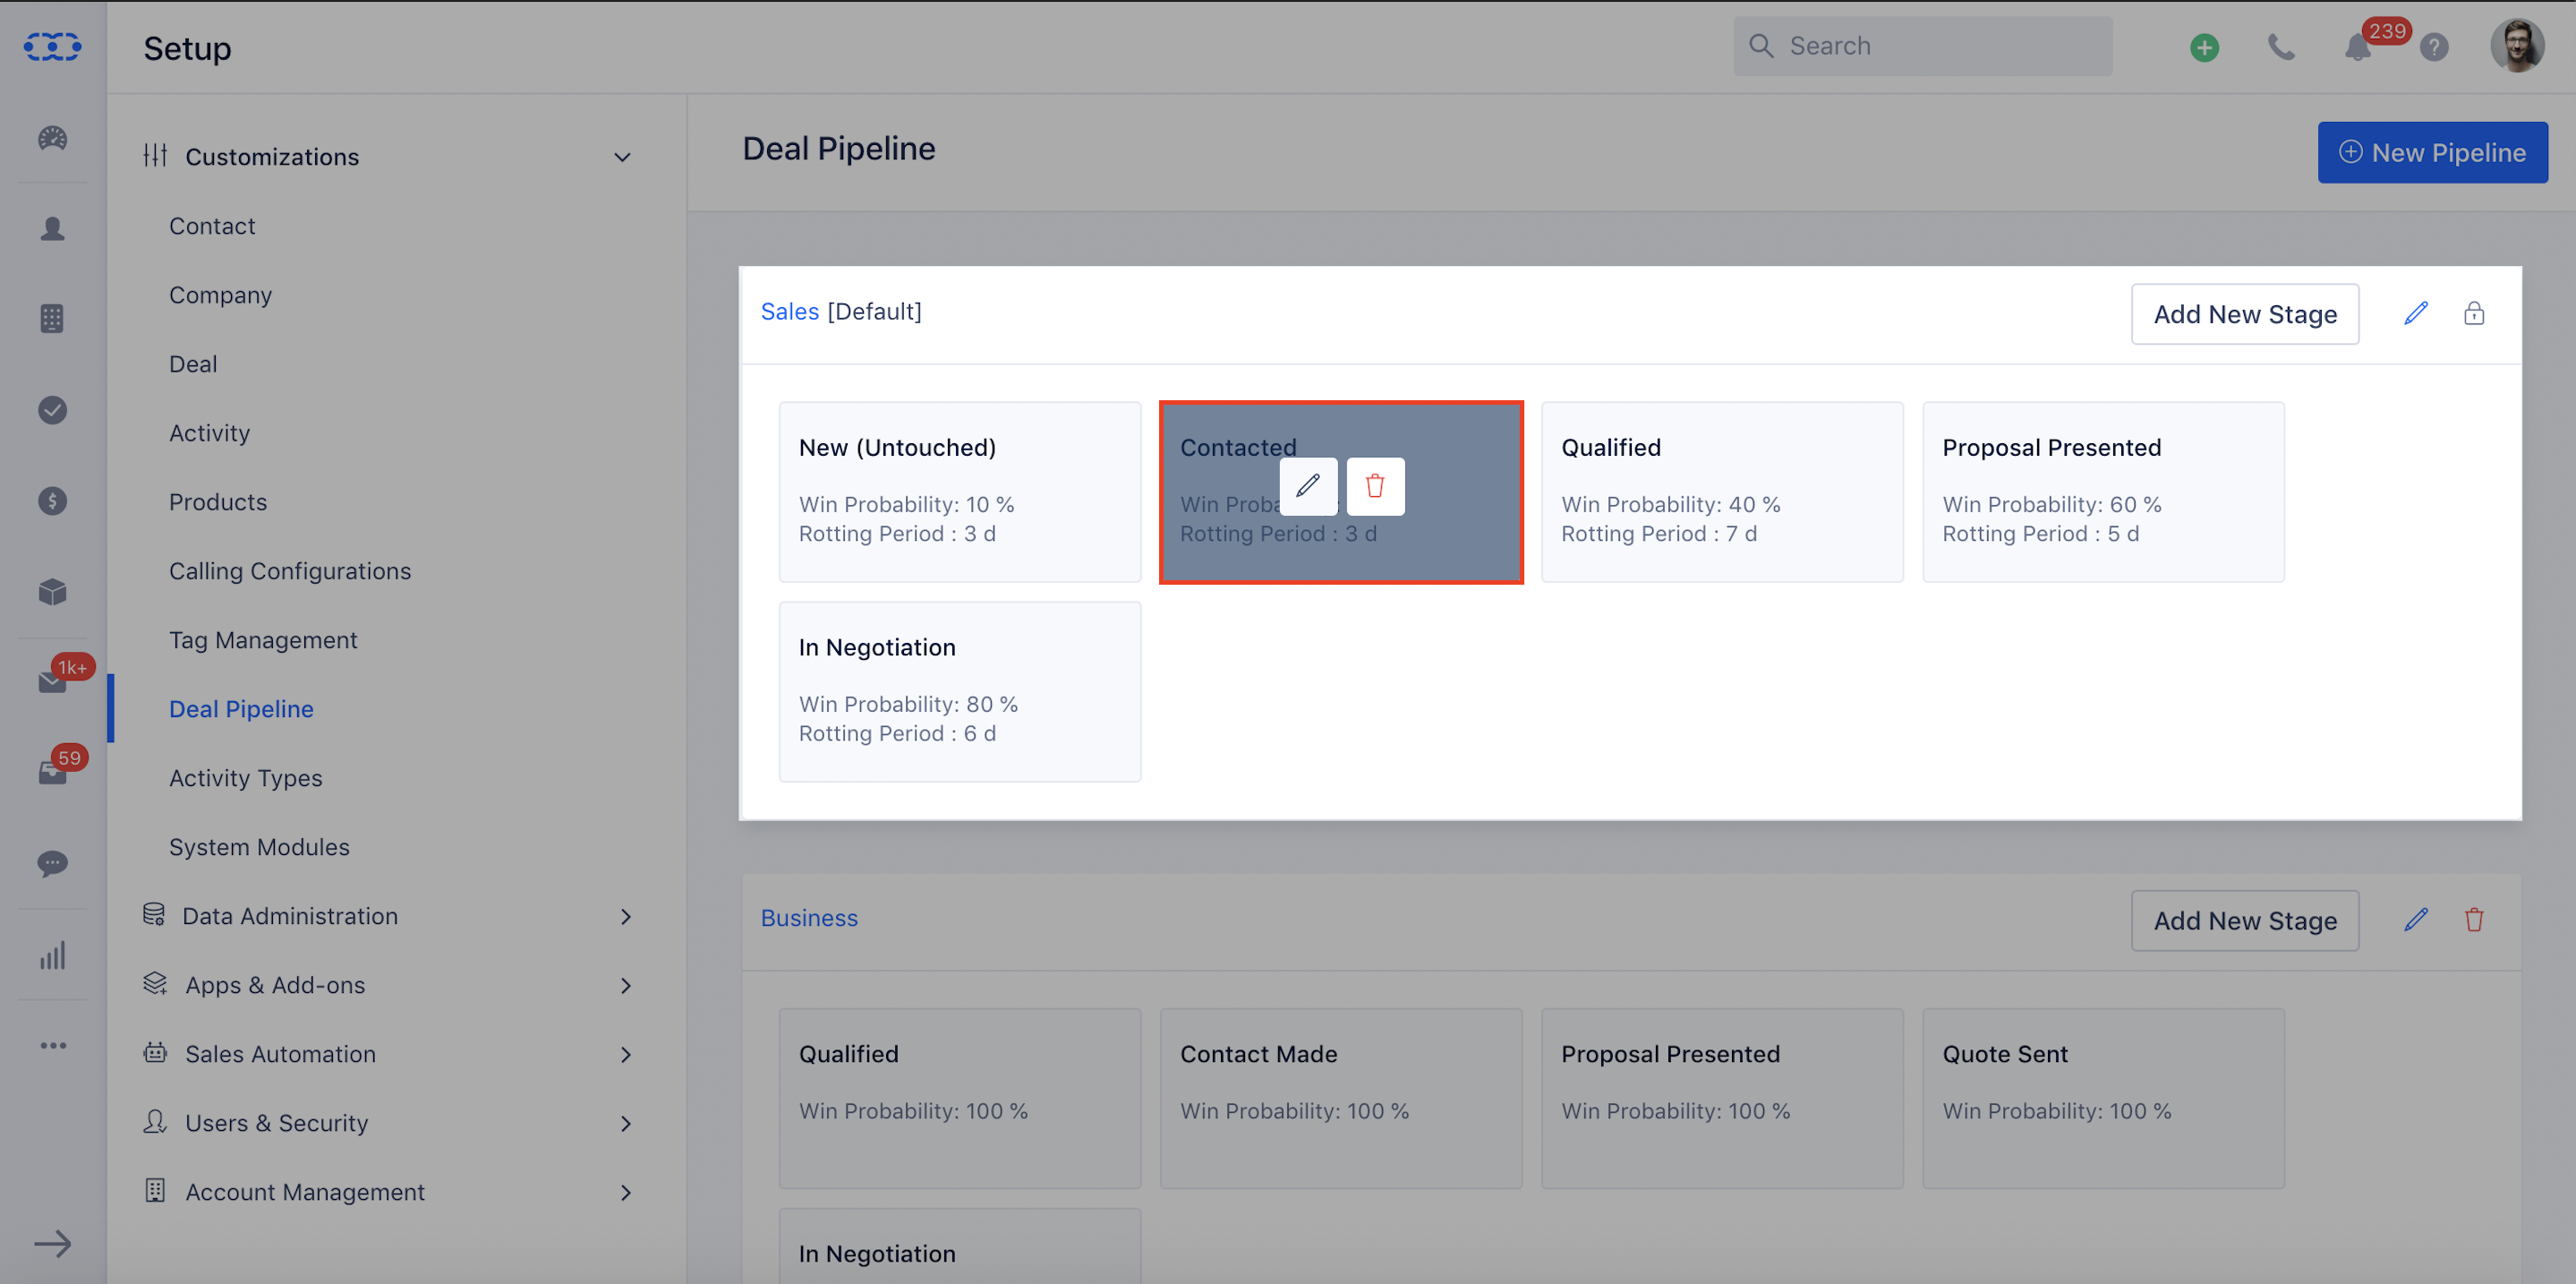Open Contact customization settings
The height and width of the screenshot is (1284, 2576).
tap(212, 226)
